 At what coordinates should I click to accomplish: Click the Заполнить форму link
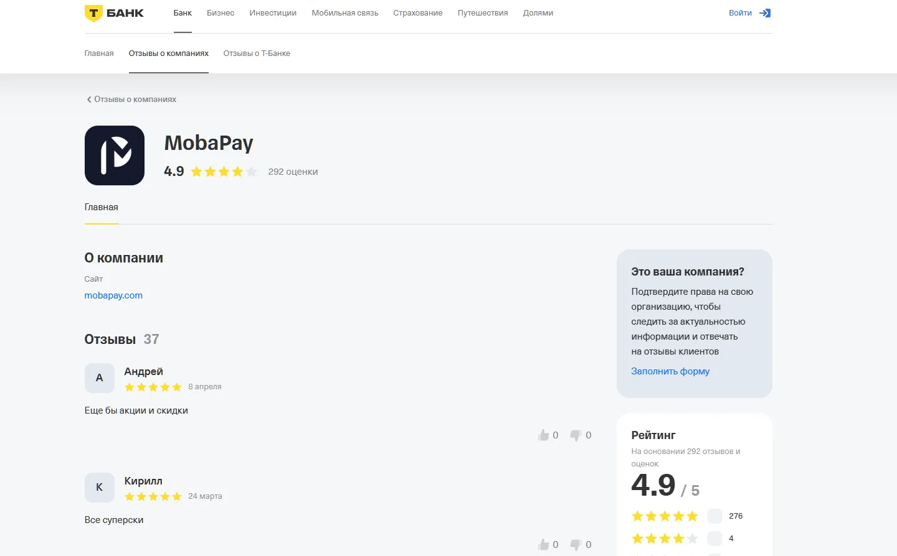pyautogui.click(x=670, y=371)
